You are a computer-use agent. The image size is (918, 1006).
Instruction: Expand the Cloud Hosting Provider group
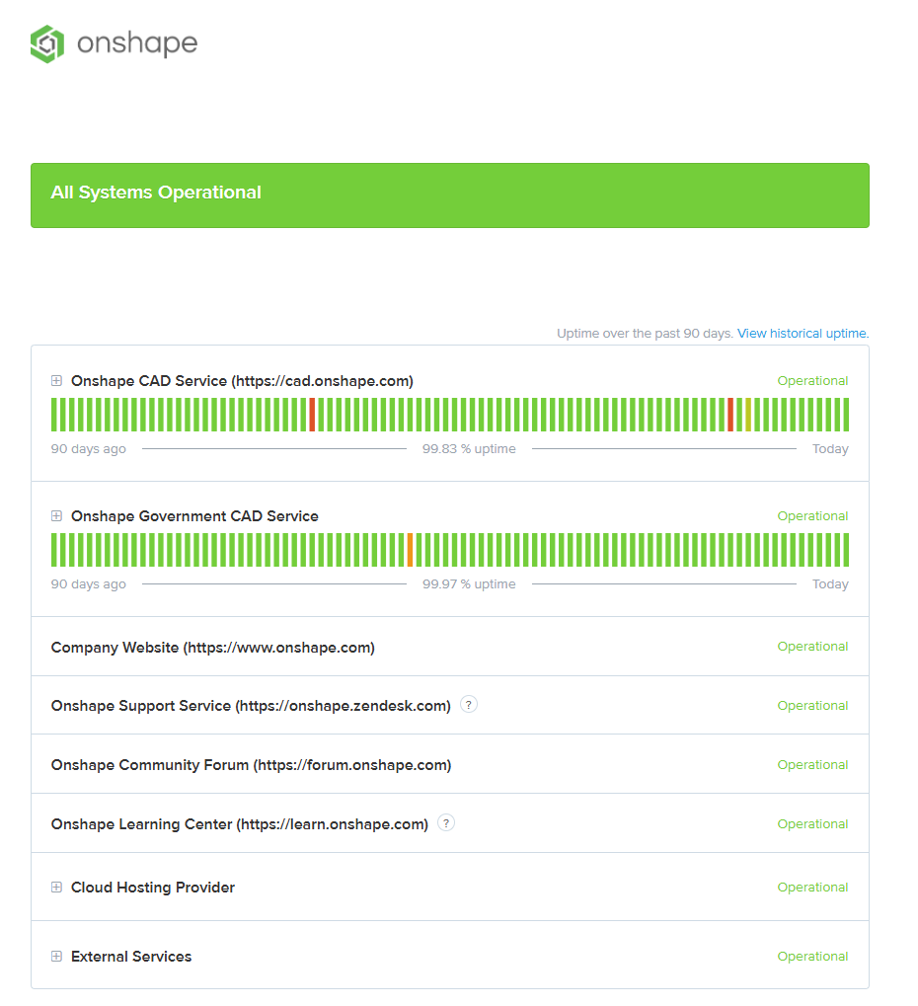56,888
